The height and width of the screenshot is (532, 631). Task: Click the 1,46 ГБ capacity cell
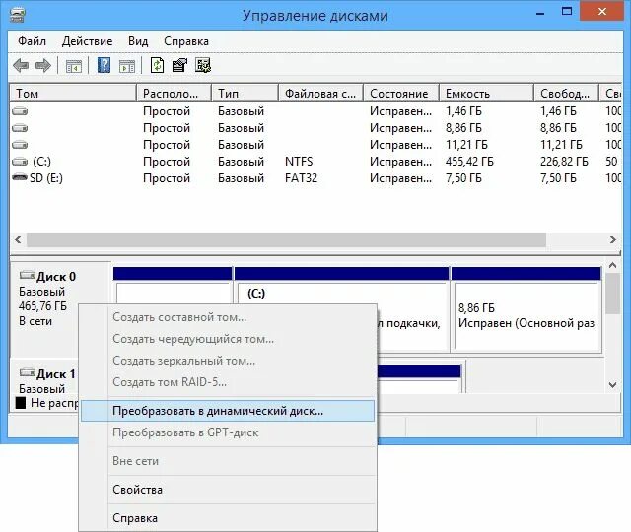tap(463, 111)
